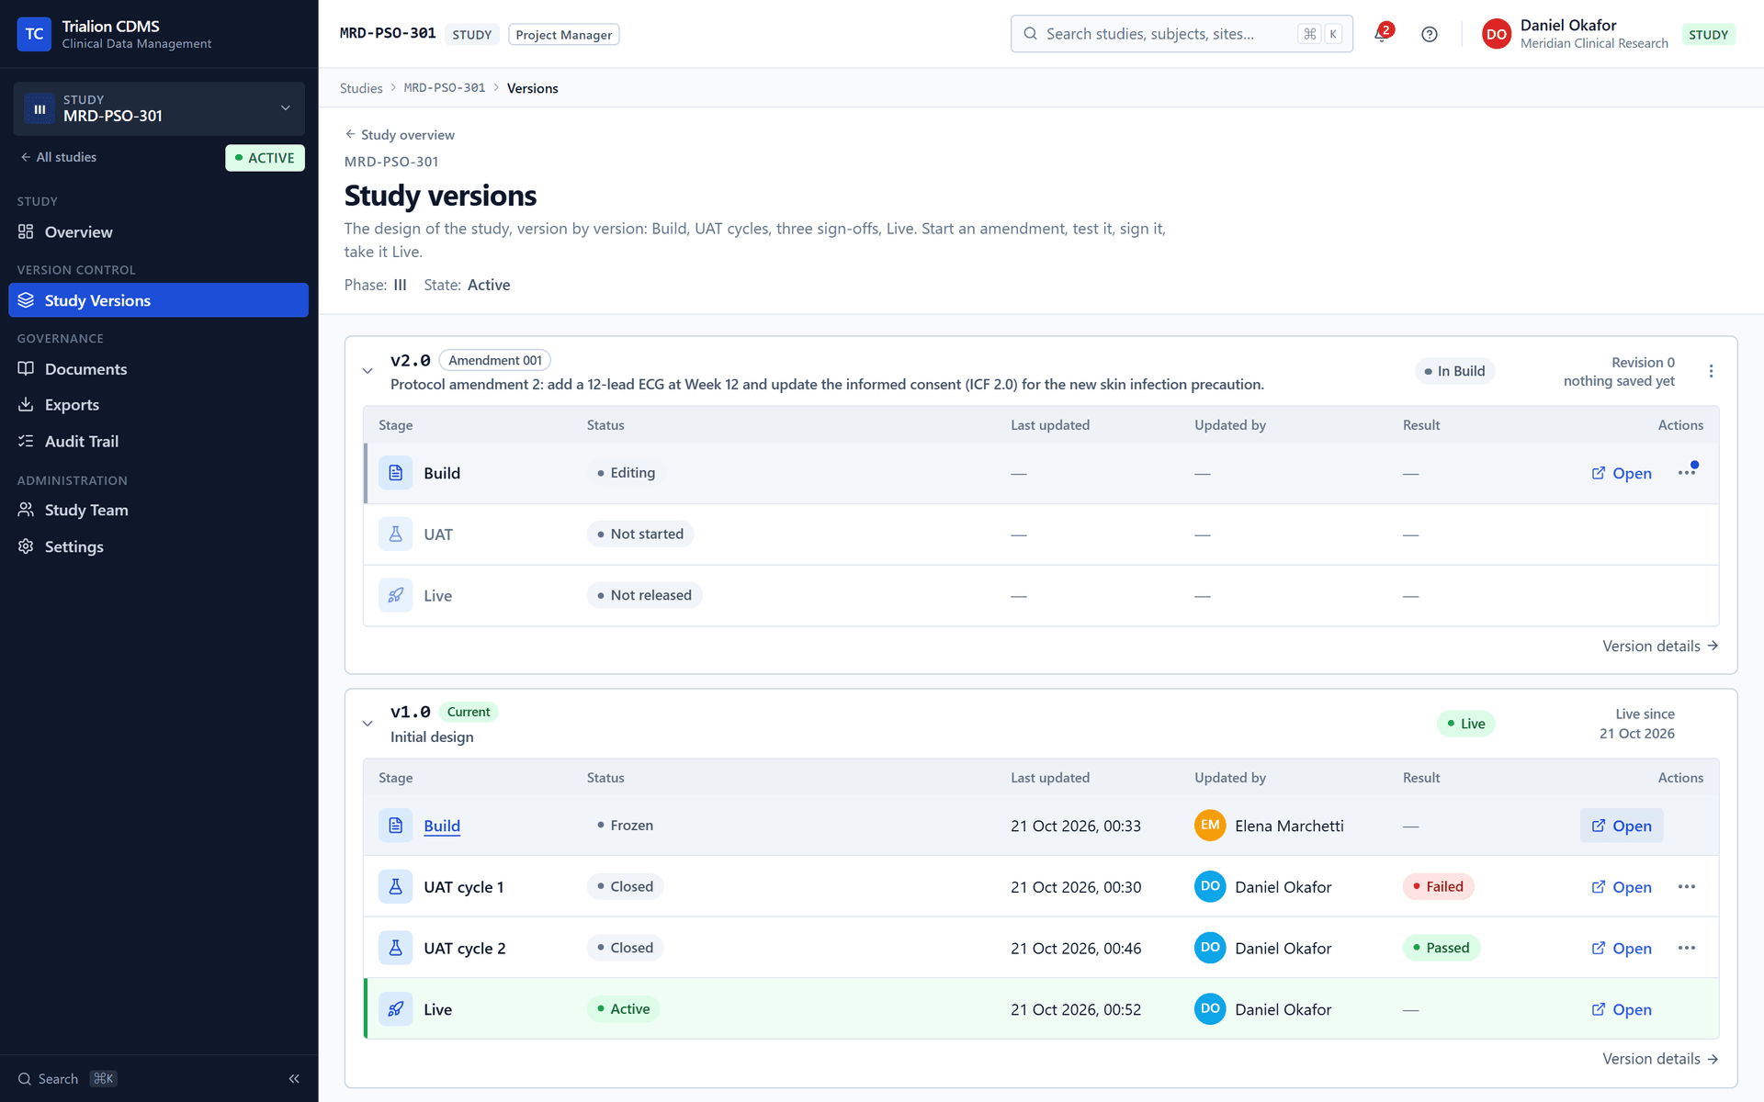The height and width of the screenshot is (1102, 1764).
Task: Follow the v2.0 Version details link
Action: coord(1660,647)
